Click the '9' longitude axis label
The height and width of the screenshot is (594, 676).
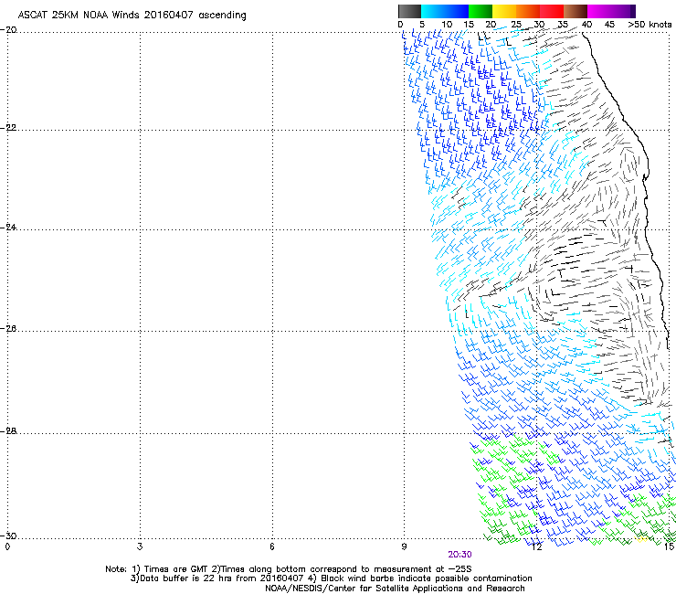[404, 546]
